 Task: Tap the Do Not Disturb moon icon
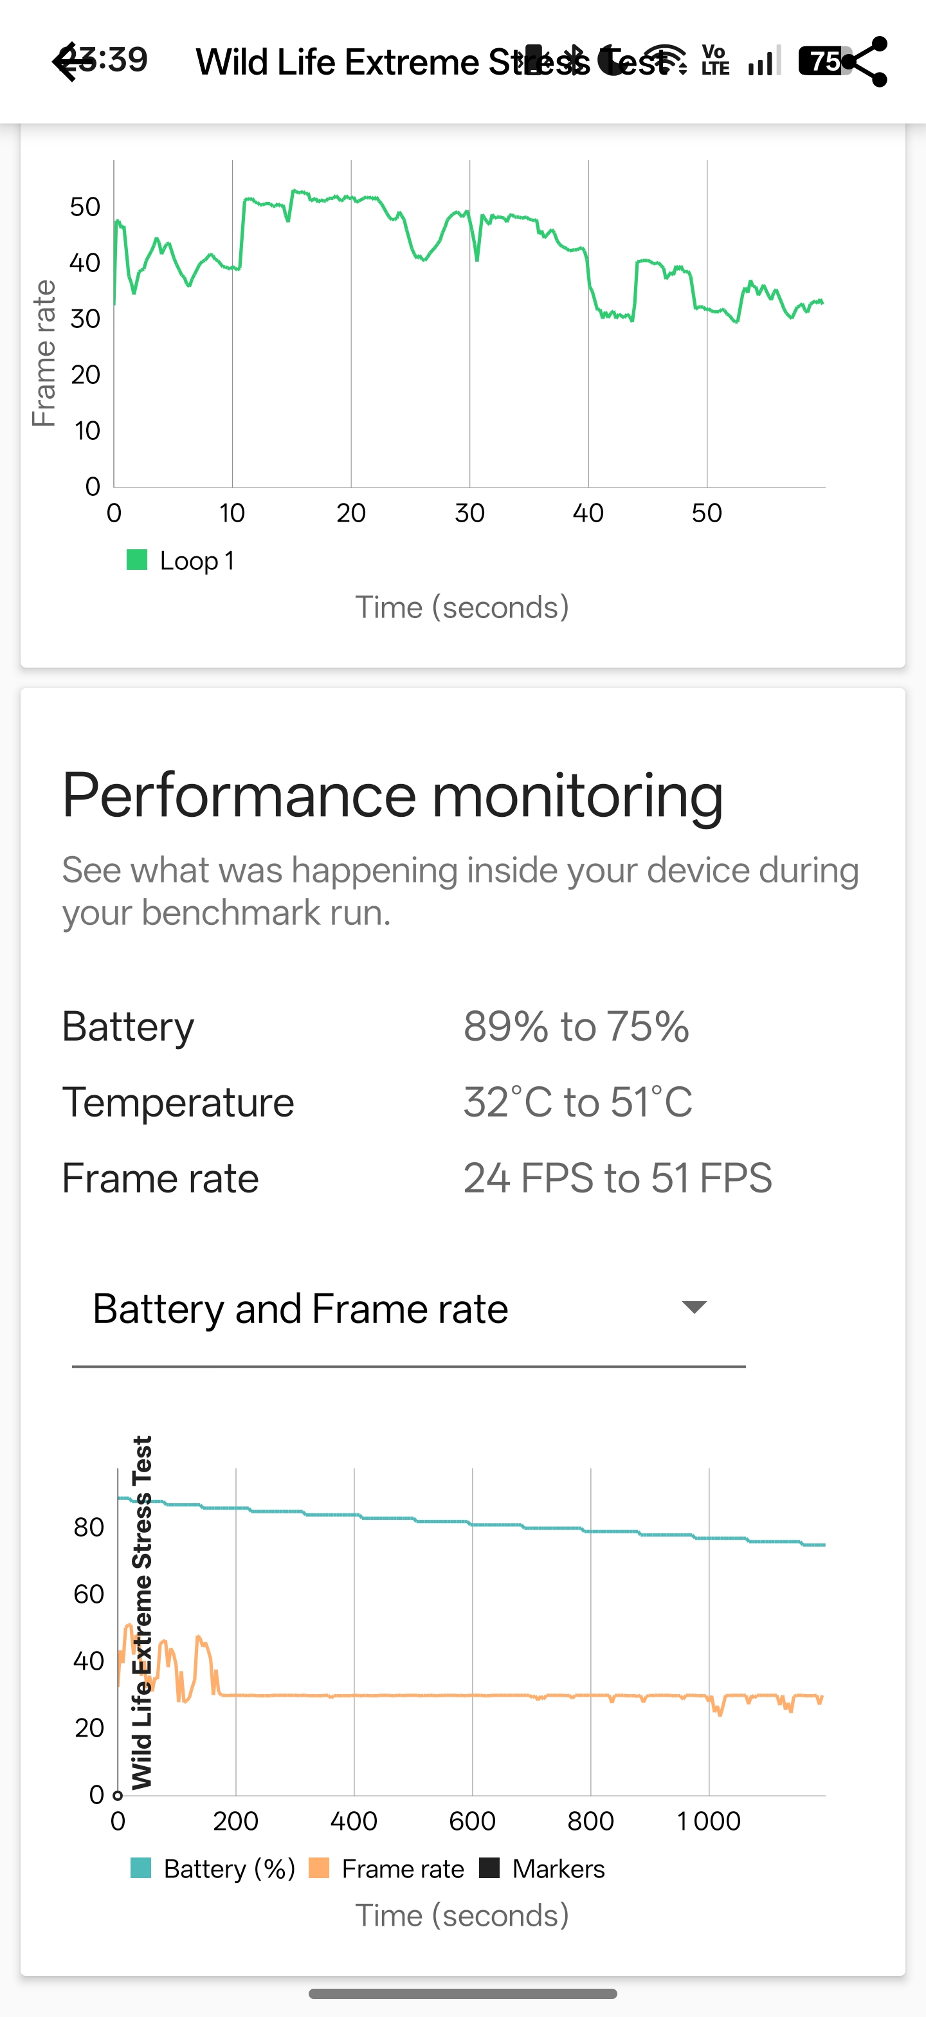point(613,60)
